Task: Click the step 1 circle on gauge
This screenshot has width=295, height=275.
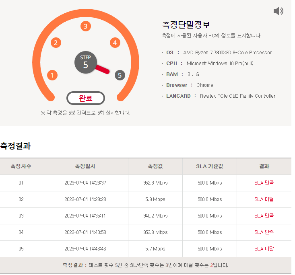Action: [x=52, y=75]
